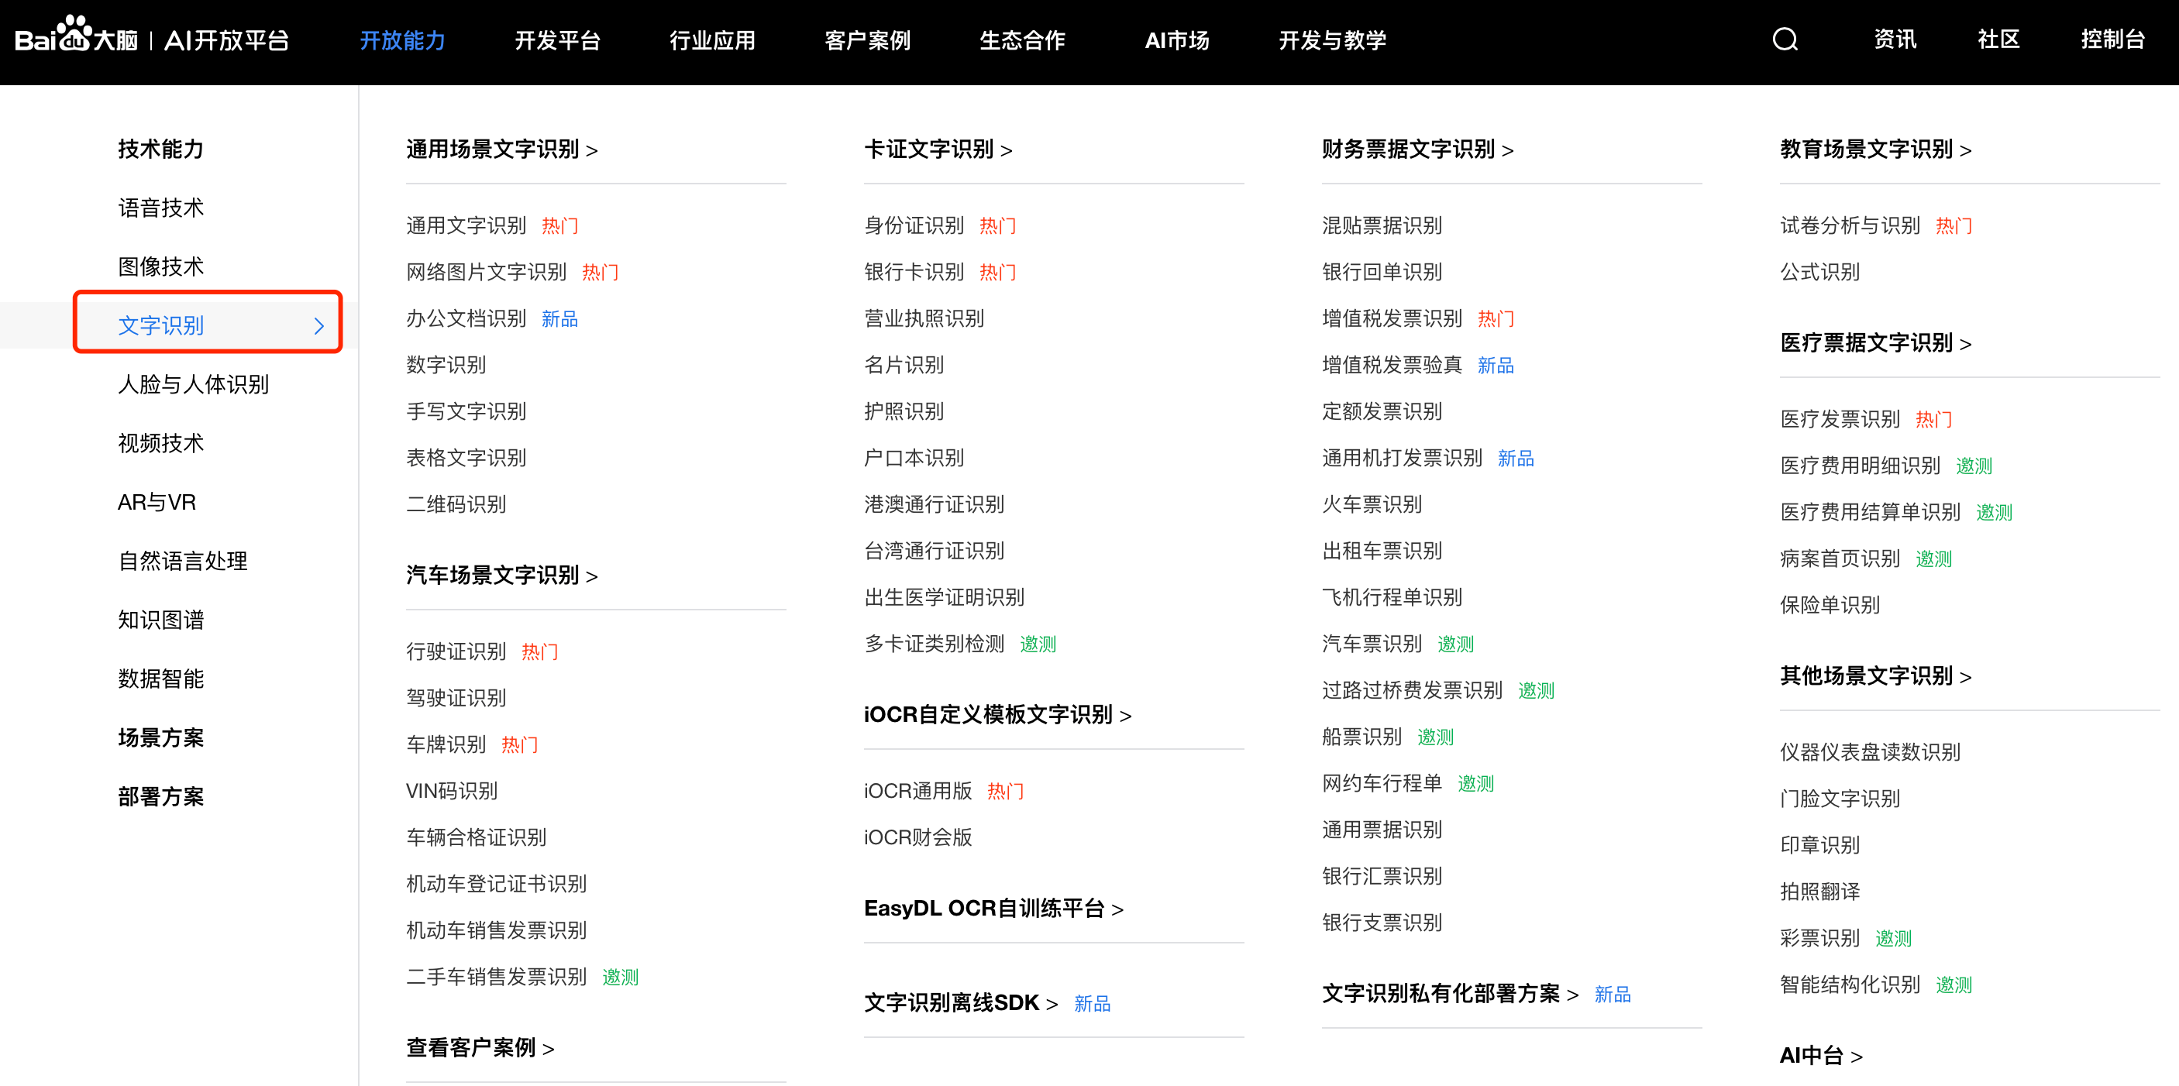
Task: Switch to the 开发平台 menu
Action: pyautogui.click(x=557, y=40)
